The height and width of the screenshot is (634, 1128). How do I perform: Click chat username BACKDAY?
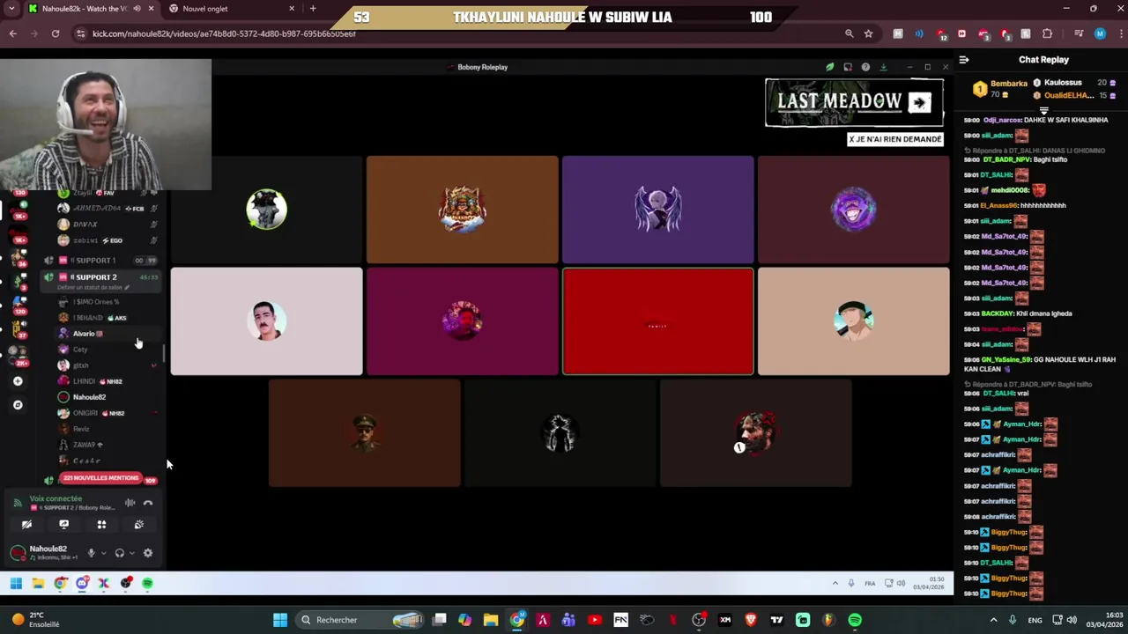click(998, 313)
